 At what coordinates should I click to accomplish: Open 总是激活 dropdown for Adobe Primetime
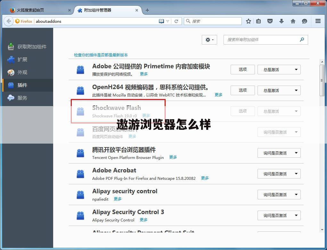click(279, 70)
